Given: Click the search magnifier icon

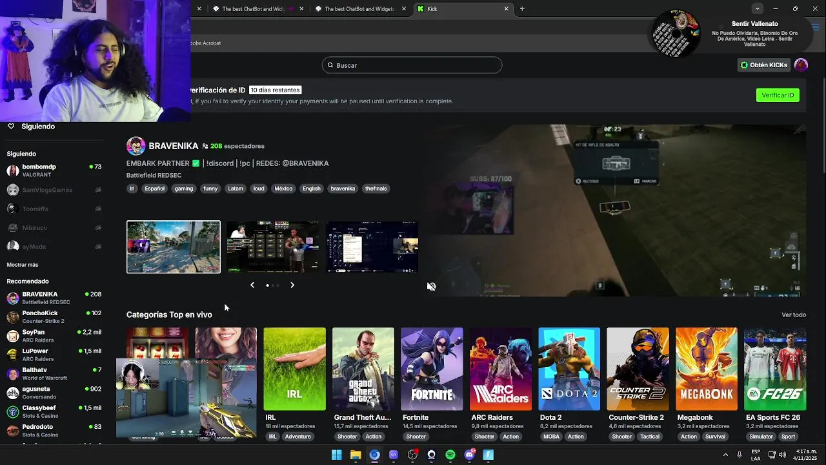Looking at the screenshot, I should (x=330, y=65).
